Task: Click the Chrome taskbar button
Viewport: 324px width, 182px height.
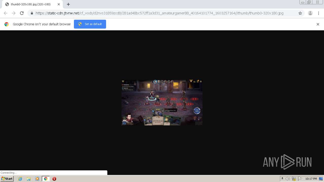Action: [46, 179]
